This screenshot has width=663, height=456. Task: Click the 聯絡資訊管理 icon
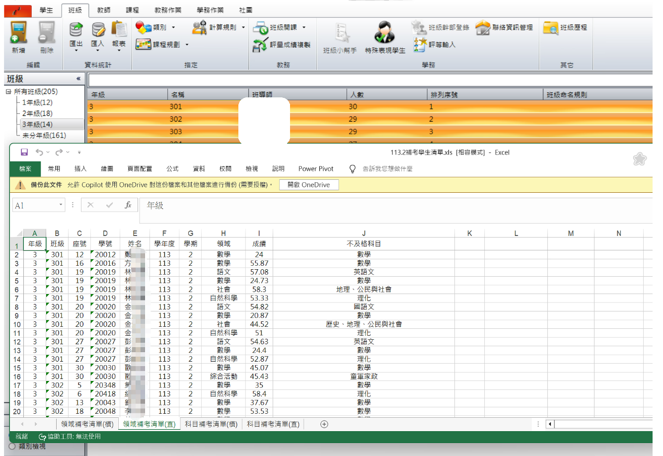click(x=483, y=27)
